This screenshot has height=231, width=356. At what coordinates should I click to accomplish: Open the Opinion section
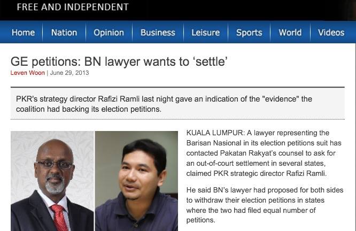pos(109,33)
